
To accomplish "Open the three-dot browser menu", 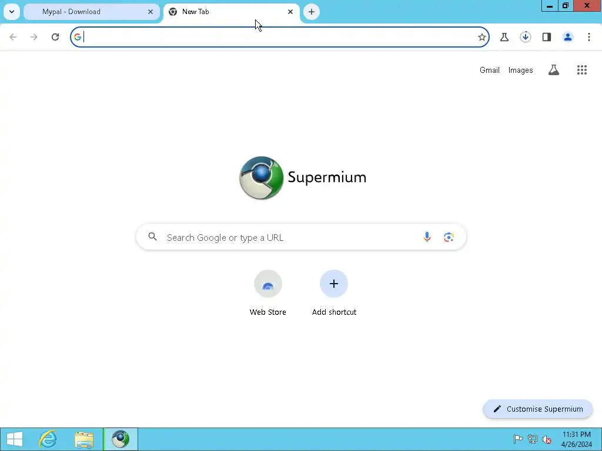I will coord(589,37).
